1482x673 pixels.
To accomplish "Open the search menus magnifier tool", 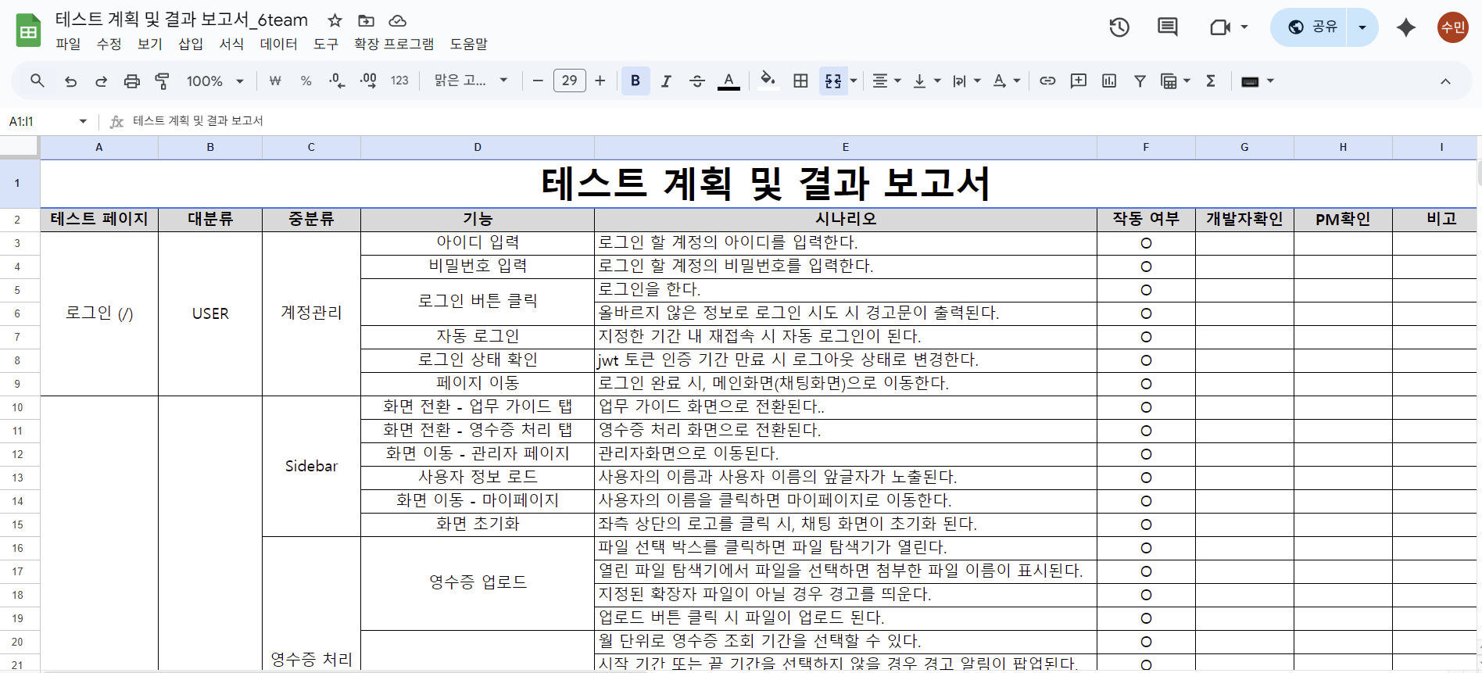I will point(37,81).
